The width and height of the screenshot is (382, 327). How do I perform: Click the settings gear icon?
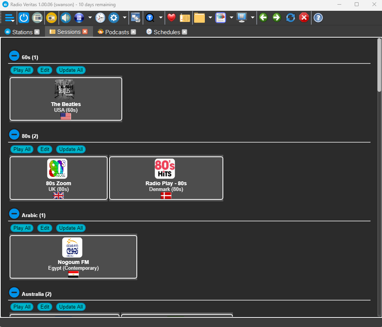pyautogui.click(x=113, y=18)
